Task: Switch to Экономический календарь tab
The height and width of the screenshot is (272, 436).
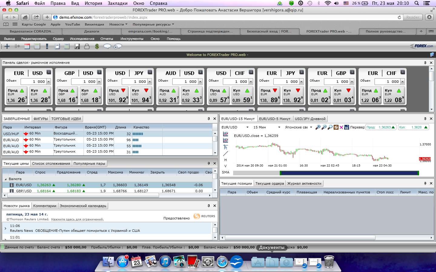Action: point(83,206)
